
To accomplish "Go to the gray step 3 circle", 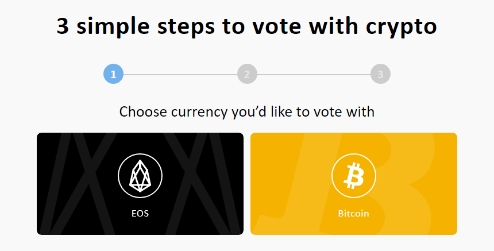I will pos(380,74).
